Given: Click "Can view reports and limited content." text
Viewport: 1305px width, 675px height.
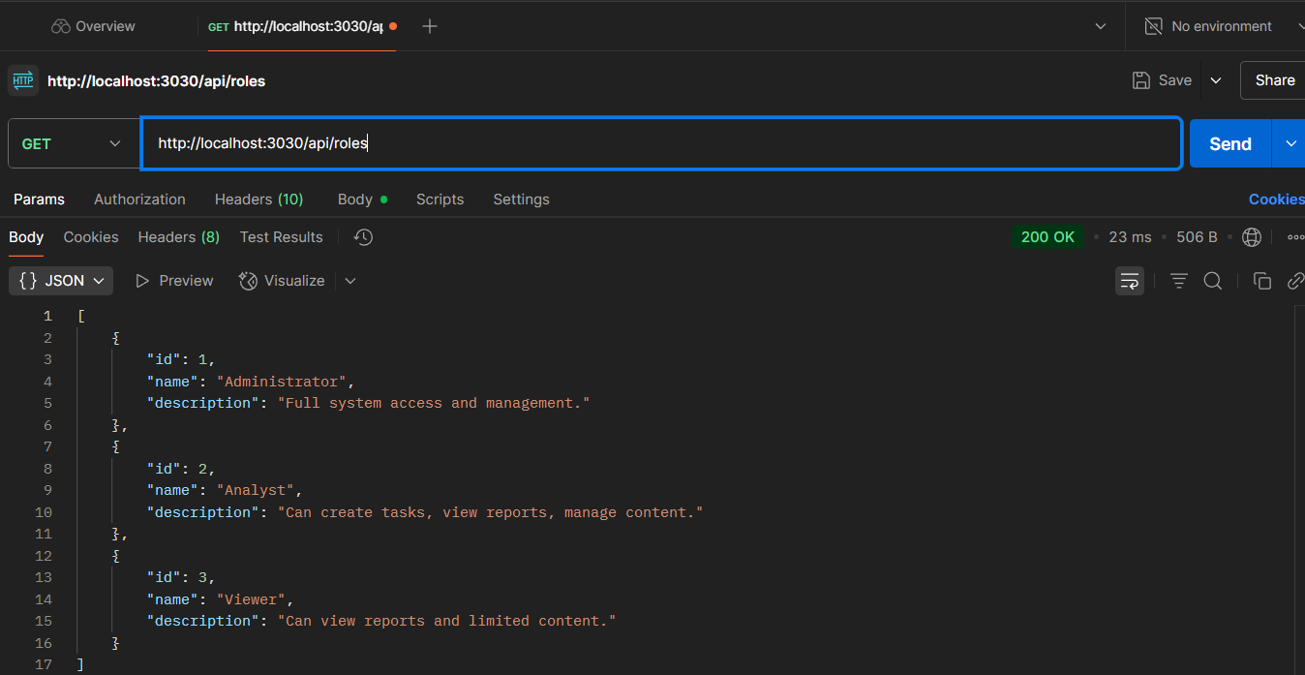Looking at the screenshot, I should (446, 621).
